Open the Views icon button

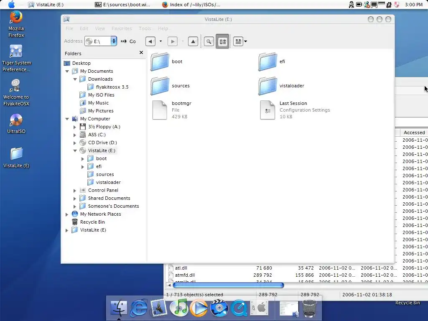pyautogui.click(x=238, y=41)
